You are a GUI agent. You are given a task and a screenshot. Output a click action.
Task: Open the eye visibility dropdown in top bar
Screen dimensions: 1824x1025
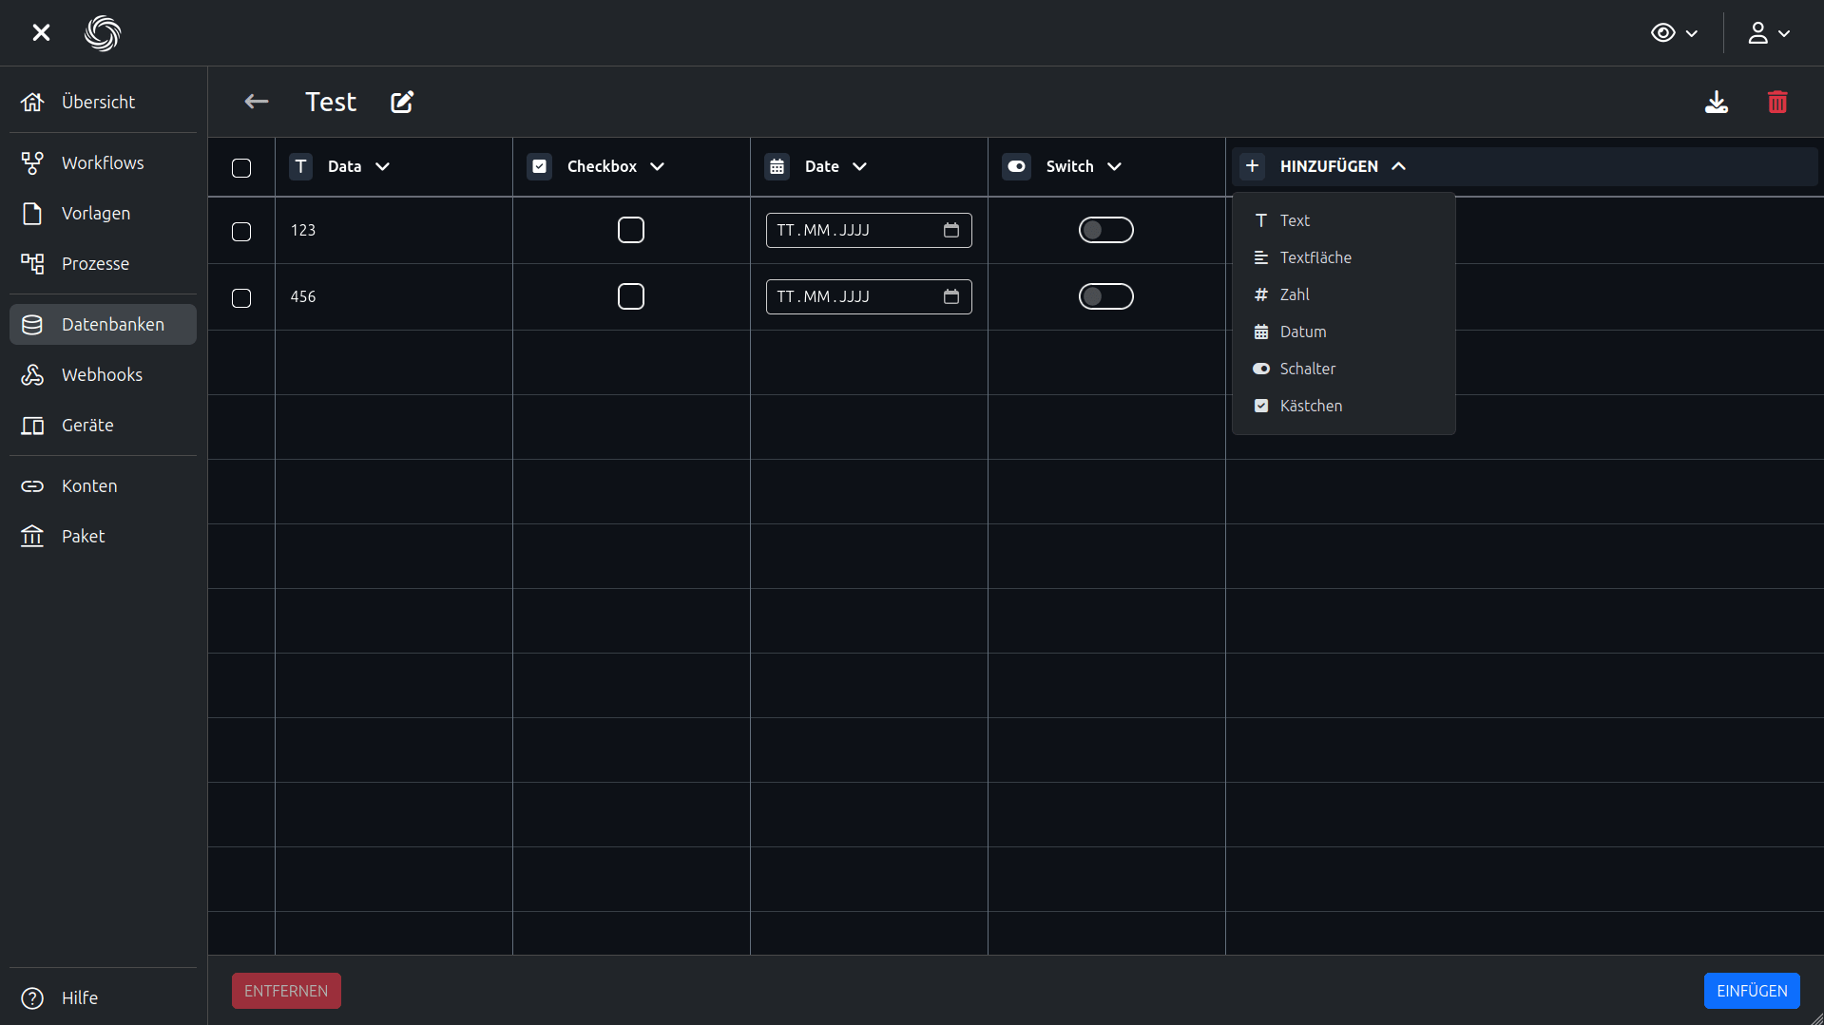point(1674,33)
